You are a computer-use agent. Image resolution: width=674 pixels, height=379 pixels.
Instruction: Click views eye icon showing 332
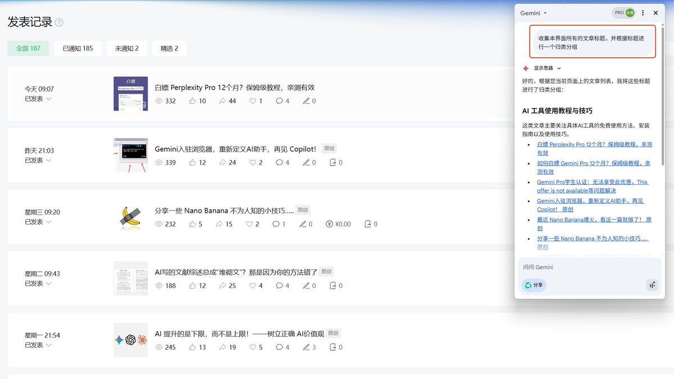(158, 101)
